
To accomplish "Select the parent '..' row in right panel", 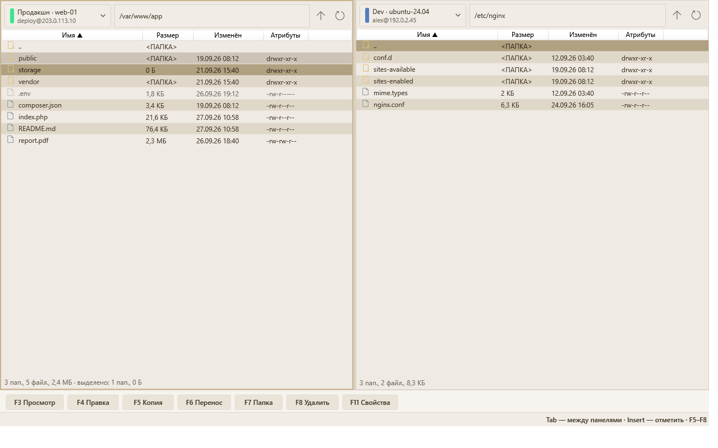I will [x=532, y=46].
